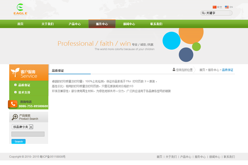The width and height of the screenshot is (248, 165).
Task: Click the Product Search magnifier icon
Action: tap(15, 117)
